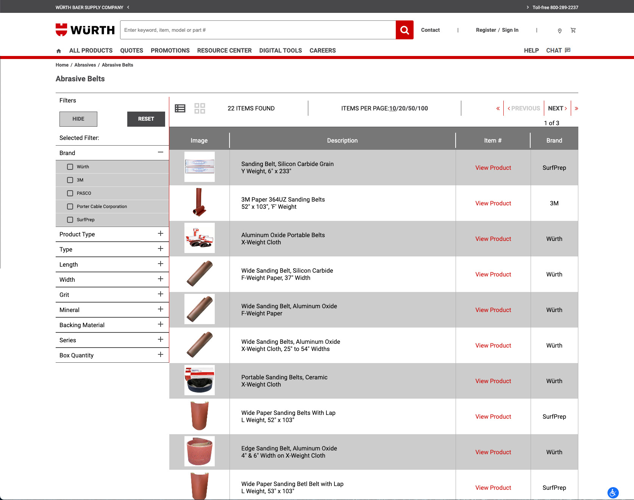Expand the Length filter

pyautogui.click(x=161, y=264)
